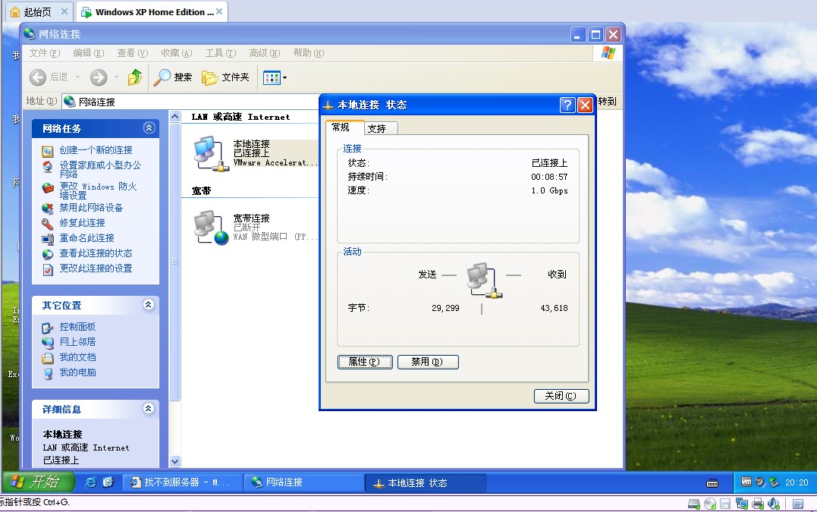Open 我的文档 link in 其它位置
817x512 pixels.
coord(77,357)
